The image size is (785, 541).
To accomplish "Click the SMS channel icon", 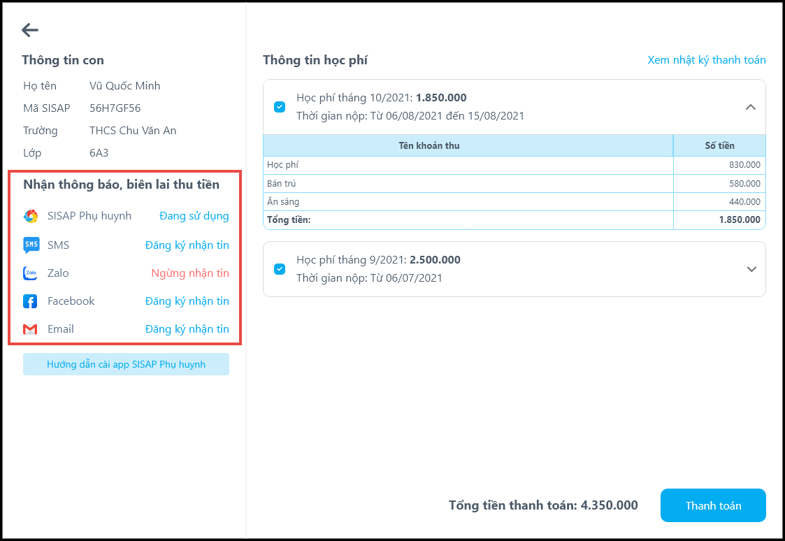I will [31, 245].
